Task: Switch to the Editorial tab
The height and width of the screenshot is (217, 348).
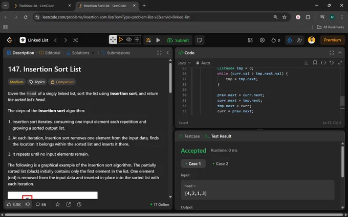Action: [50, 53]
